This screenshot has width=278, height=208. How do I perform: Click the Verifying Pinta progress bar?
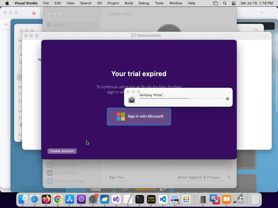(182, 98)
